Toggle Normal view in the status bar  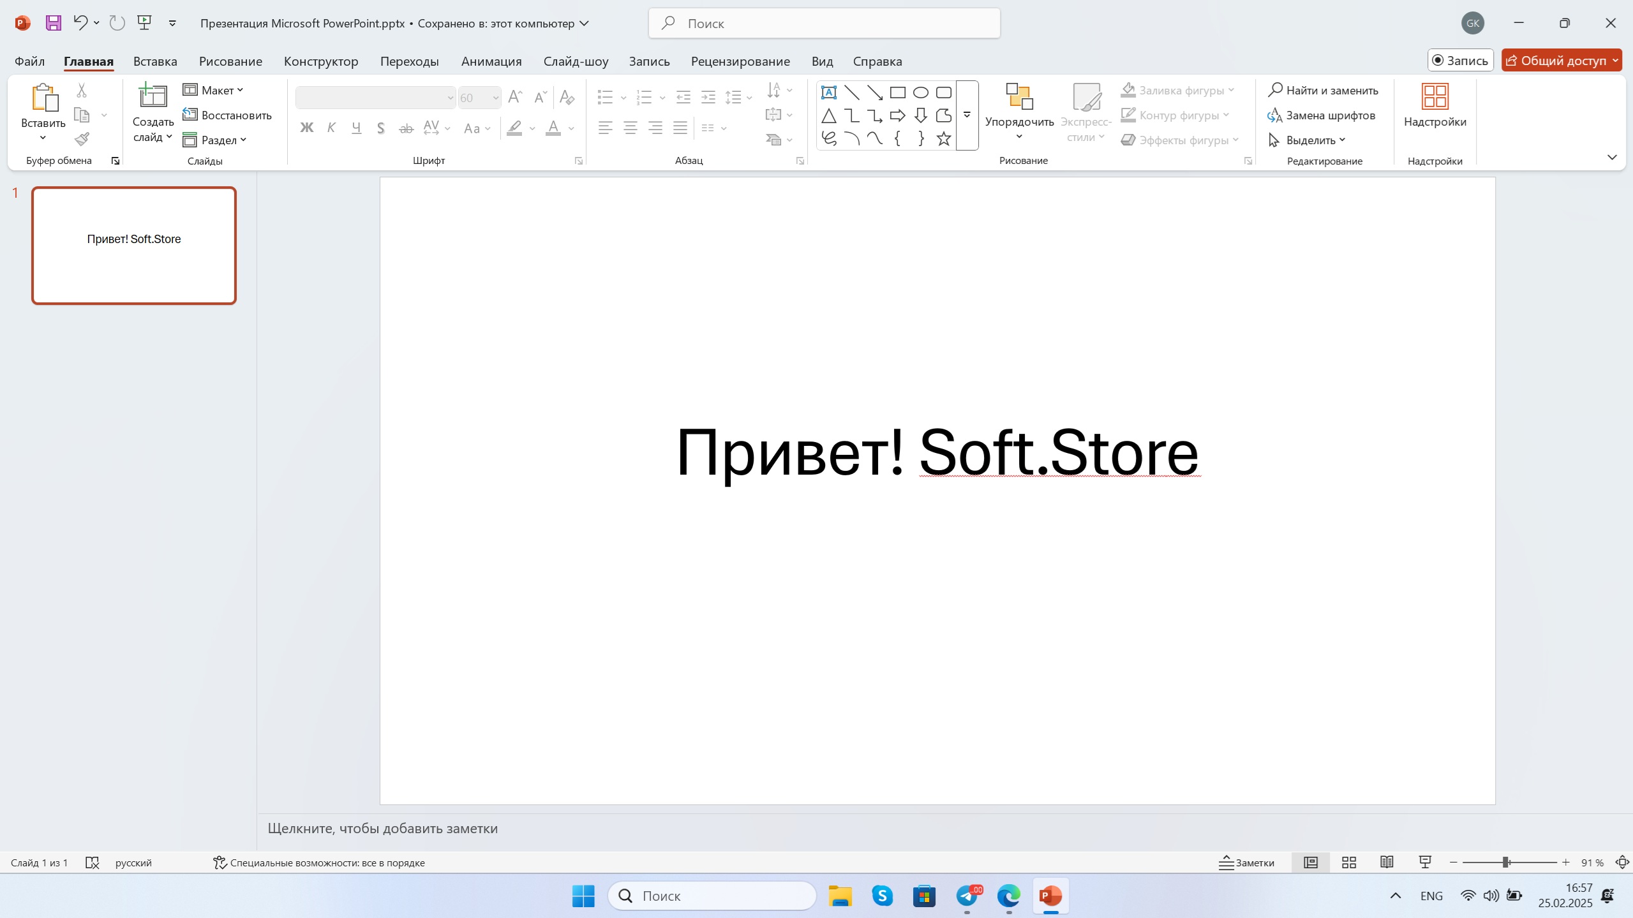(x=1310, y=862)
